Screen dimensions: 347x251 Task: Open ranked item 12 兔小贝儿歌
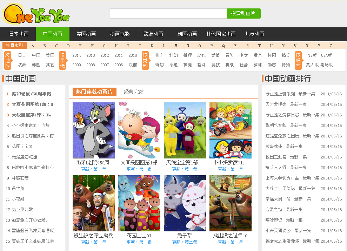click(x=22, y=209)
